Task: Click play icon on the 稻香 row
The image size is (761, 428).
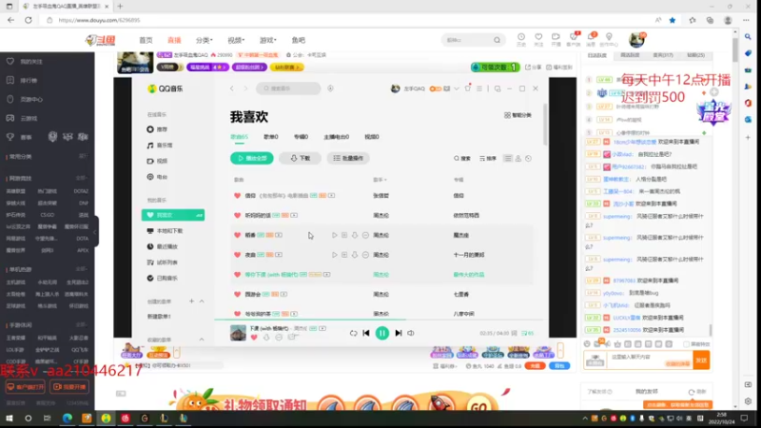Action: 335,235
